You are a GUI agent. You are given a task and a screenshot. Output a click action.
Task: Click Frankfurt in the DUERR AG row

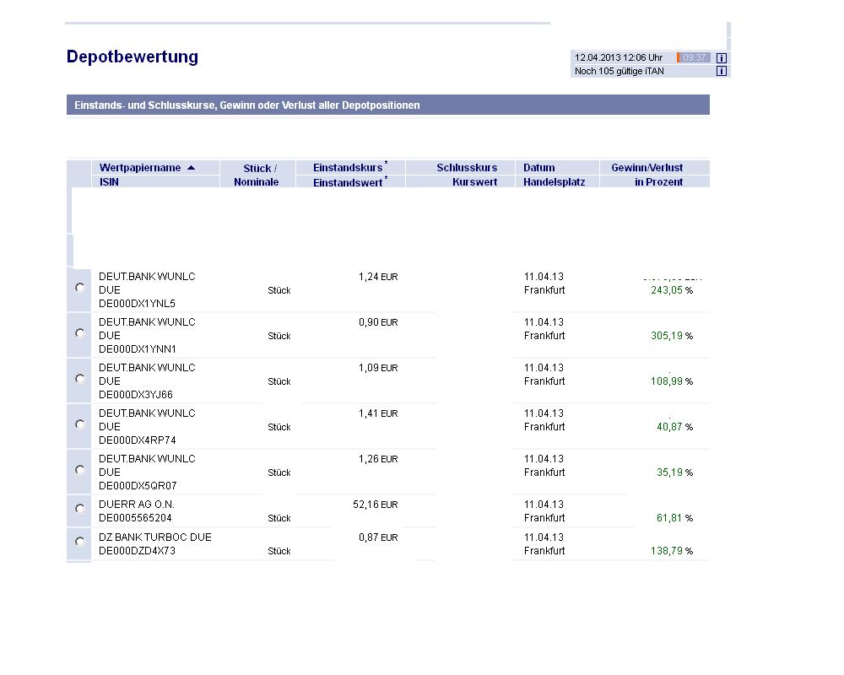tap(544, 518)
